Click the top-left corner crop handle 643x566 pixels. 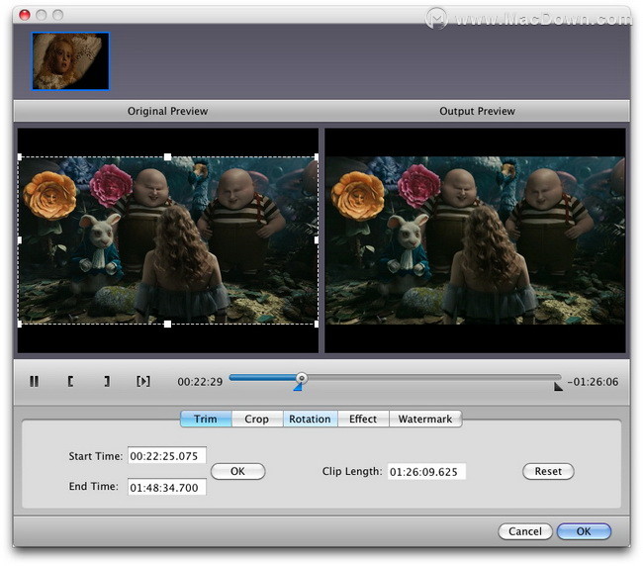coord(20,156)
